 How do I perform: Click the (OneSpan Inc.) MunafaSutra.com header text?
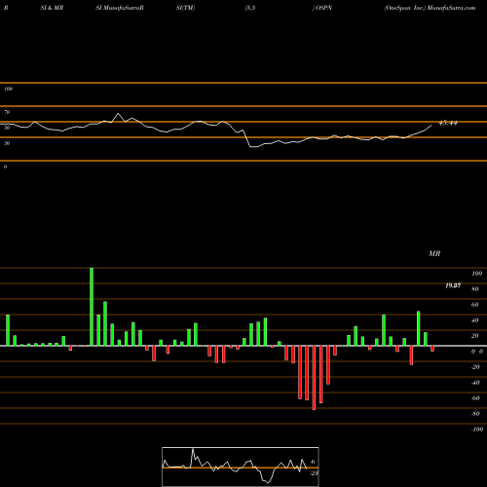point(431,8)
